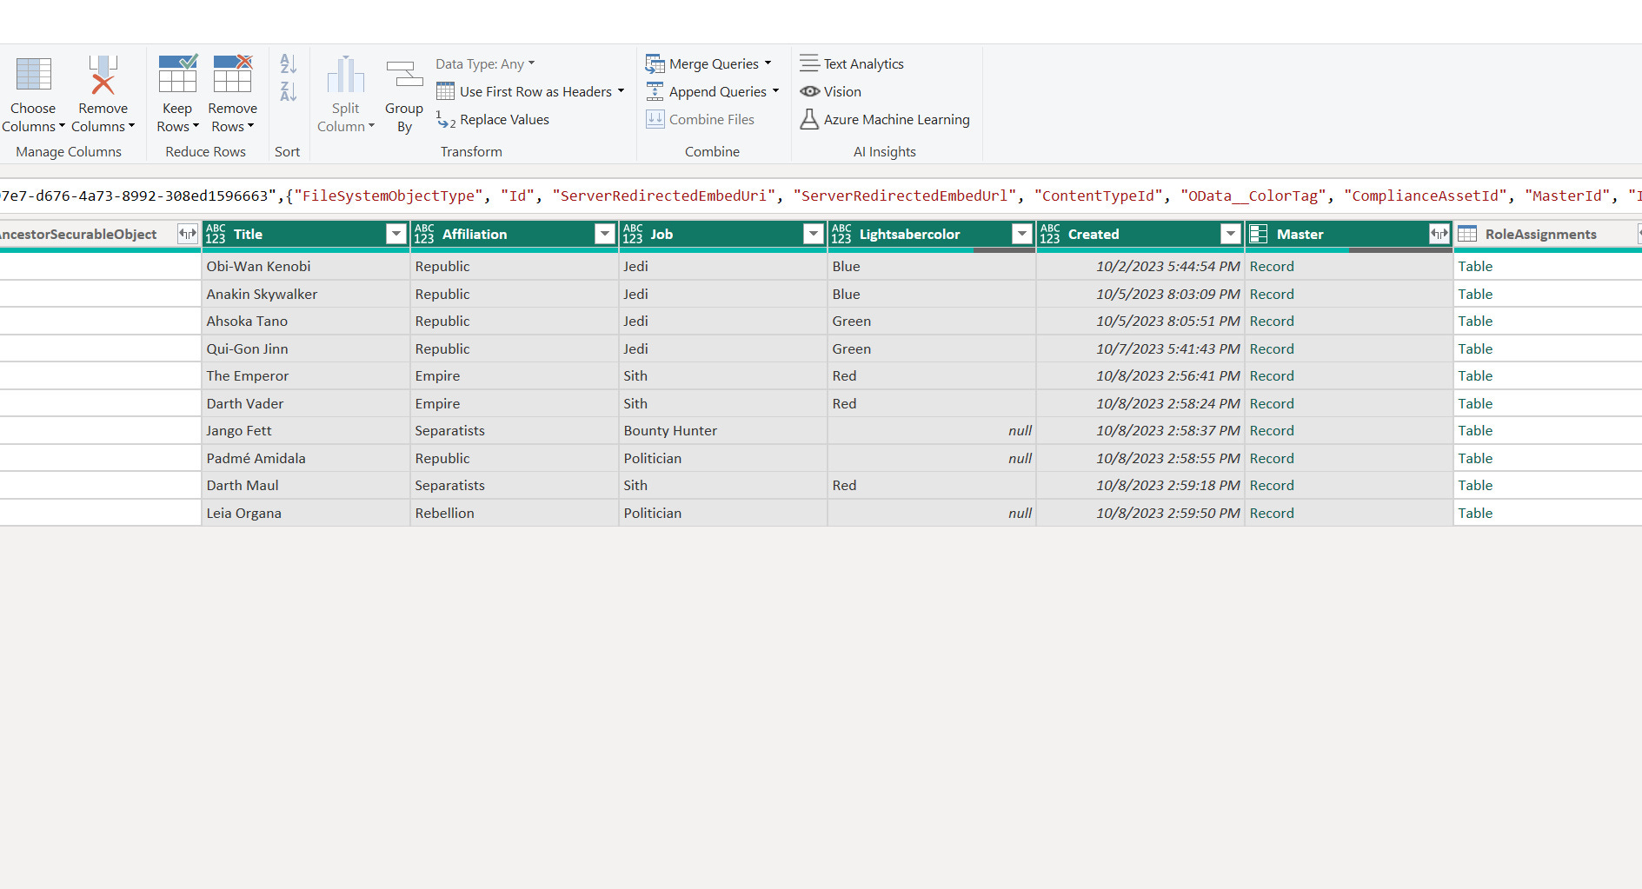Select the Created cell '10/2/2023 5:44:54 PM'
Image resolution: width=1642 pixels, height=889 pixels.
tap(1140, 266)
